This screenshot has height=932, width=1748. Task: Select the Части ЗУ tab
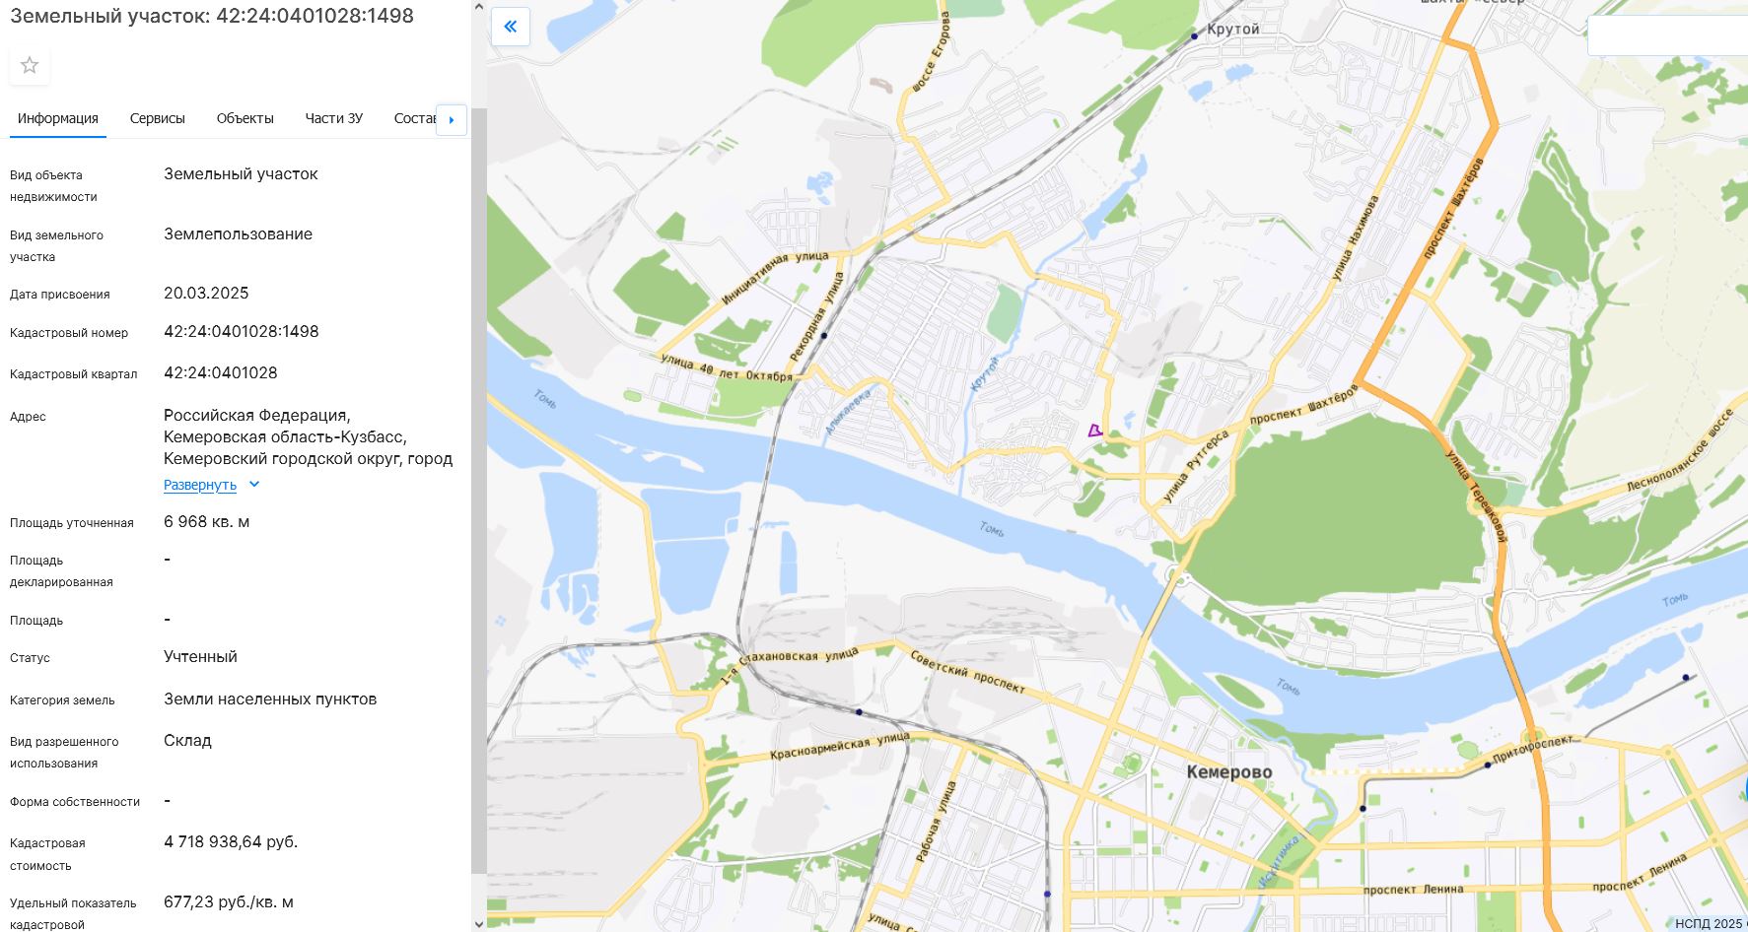pos(334,118)
